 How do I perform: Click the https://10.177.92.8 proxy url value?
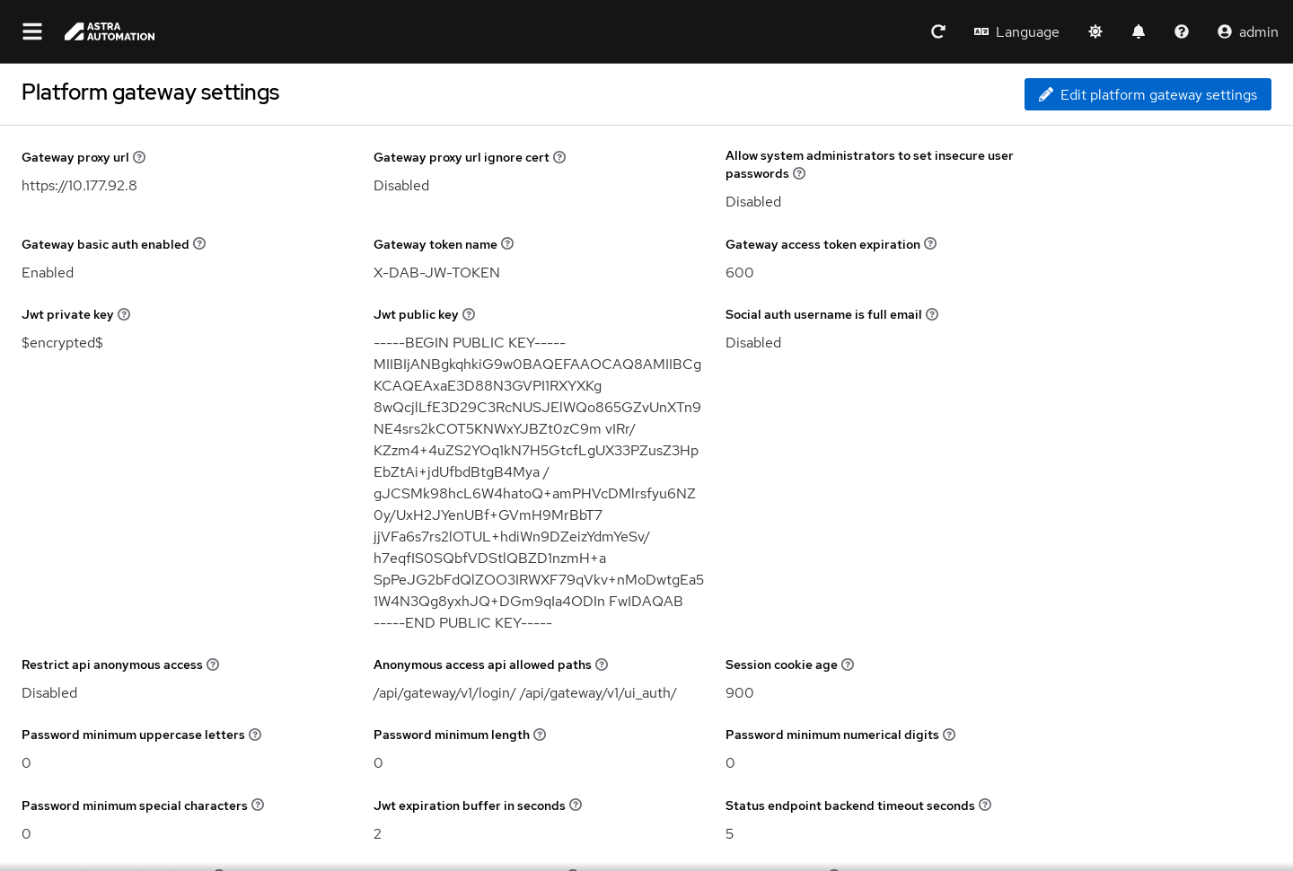point(79,186)
